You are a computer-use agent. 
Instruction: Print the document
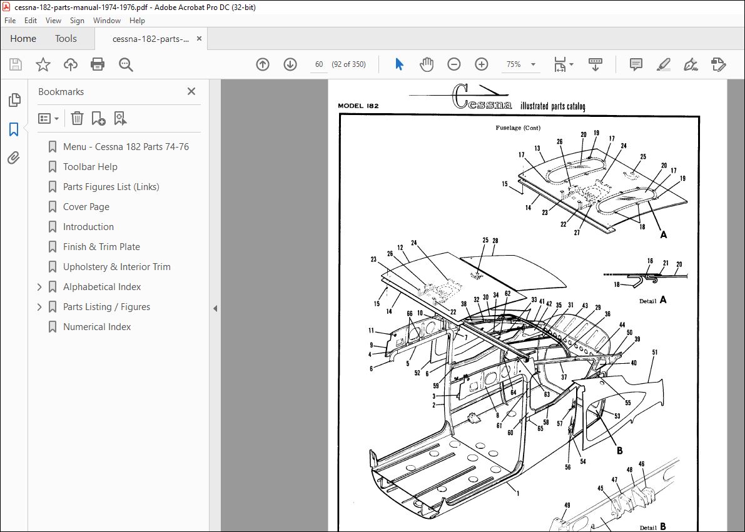(98, 64)
